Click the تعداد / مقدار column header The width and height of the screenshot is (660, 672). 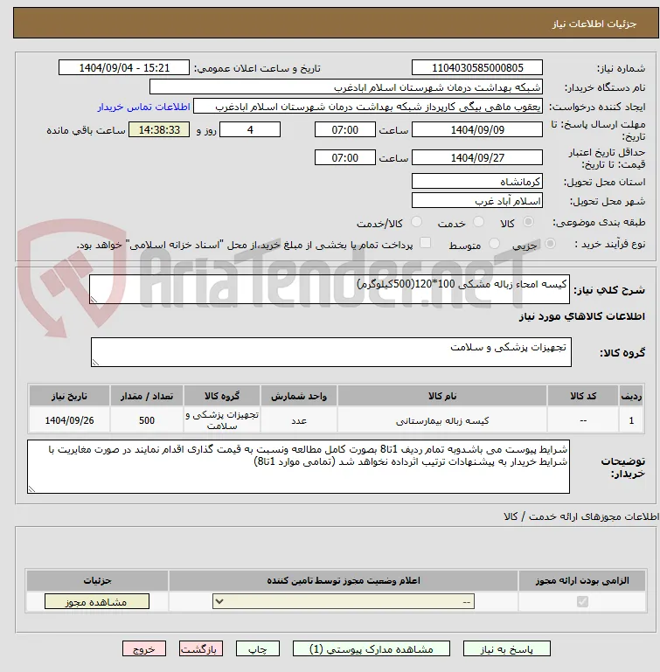pos(147,396)
